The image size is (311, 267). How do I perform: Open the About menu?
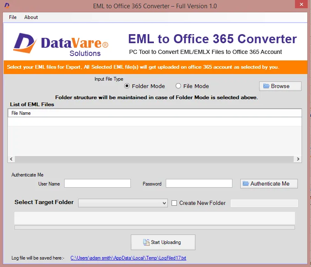(31, 17)
